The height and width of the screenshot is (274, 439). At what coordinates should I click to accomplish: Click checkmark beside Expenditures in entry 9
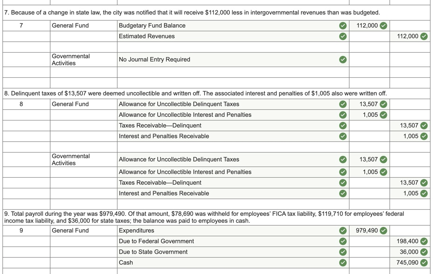(x=343, y=230)
